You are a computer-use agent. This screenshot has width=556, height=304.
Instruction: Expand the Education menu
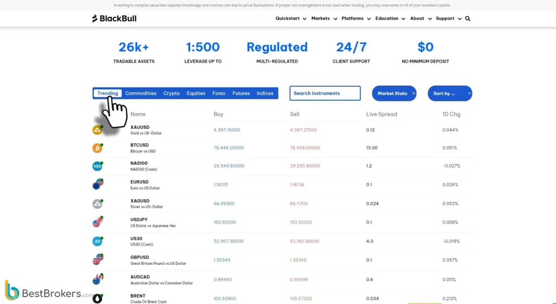pyautogui.click(x=390, y=18)
